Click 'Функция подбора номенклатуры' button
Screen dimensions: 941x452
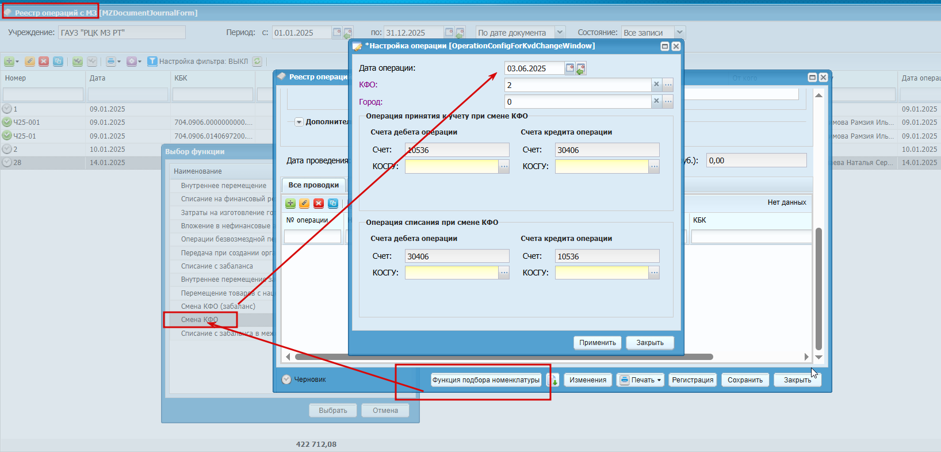486,380
